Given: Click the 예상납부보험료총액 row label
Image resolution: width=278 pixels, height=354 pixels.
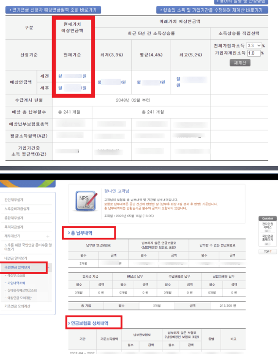Looking at the screenshot, I should [x=29, y=124].
